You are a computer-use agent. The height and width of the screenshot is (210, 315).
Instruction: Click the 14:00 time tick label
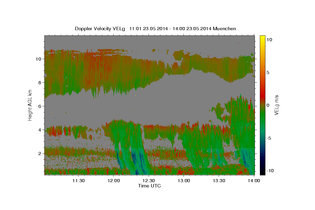point(254,181)
